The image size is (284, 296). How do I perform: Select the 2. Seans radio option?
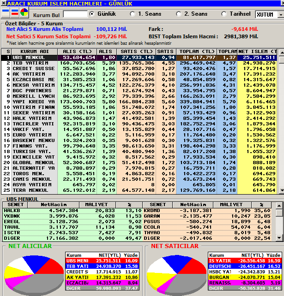tap(179, 14)
